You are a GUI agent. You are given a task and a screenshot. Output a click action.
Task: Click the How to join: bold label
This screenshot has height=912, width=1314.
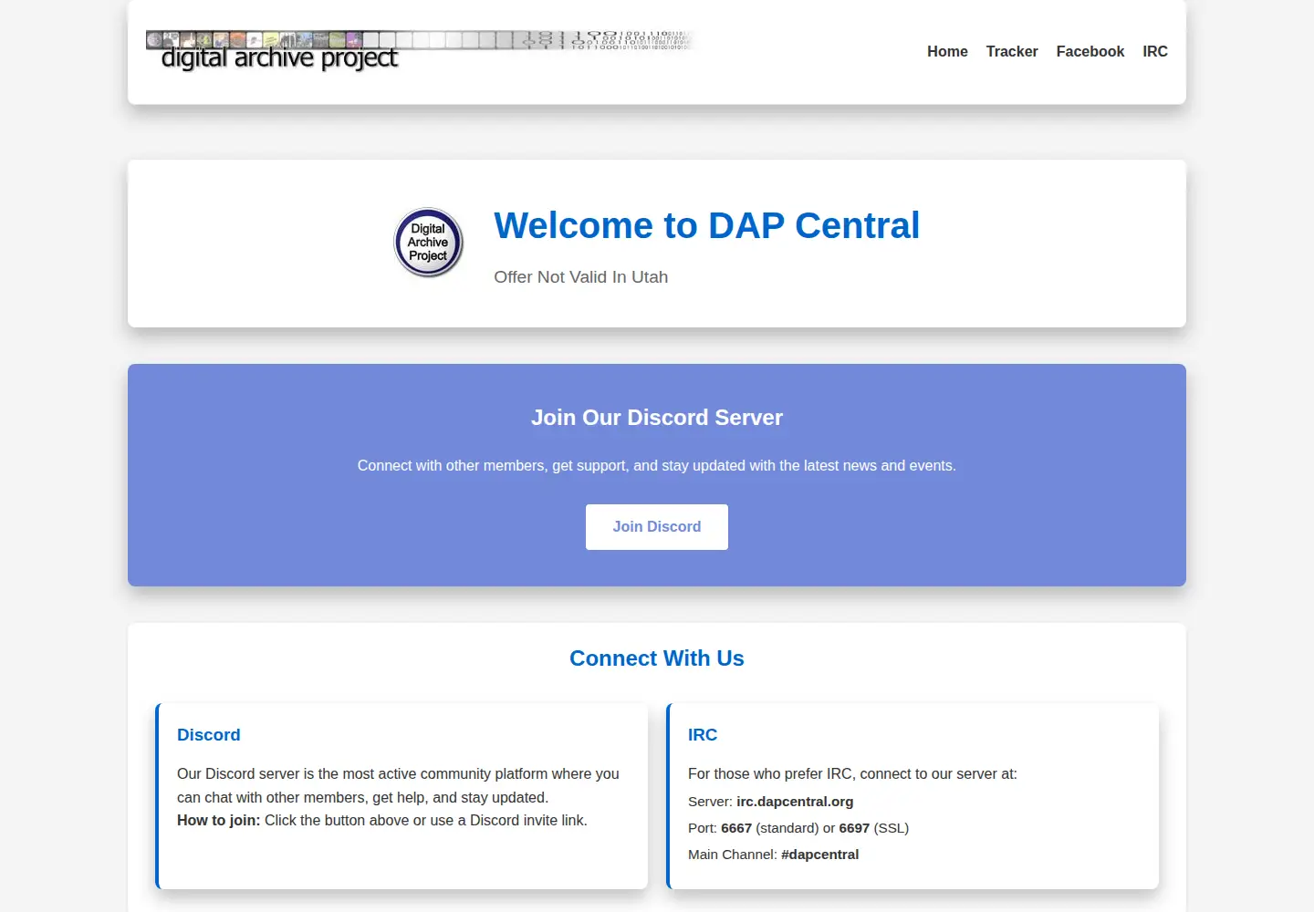tap(219, 821)
